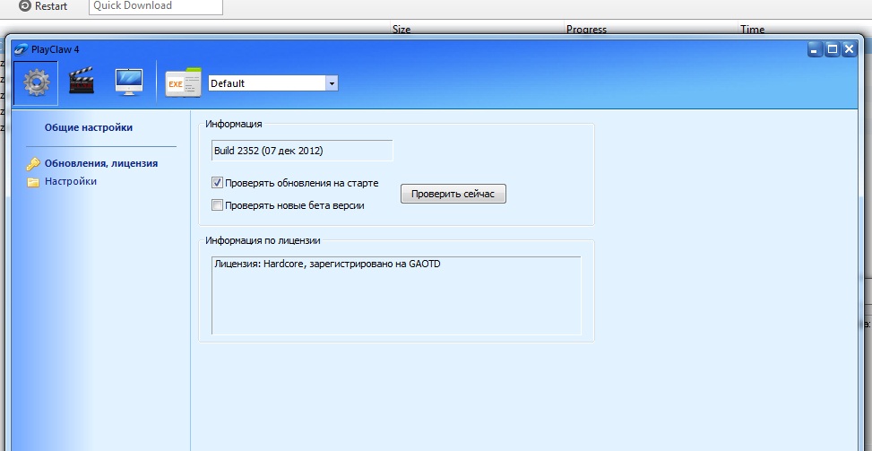
Task: Click the Build 2352 version field
Action: coord(302,150)
